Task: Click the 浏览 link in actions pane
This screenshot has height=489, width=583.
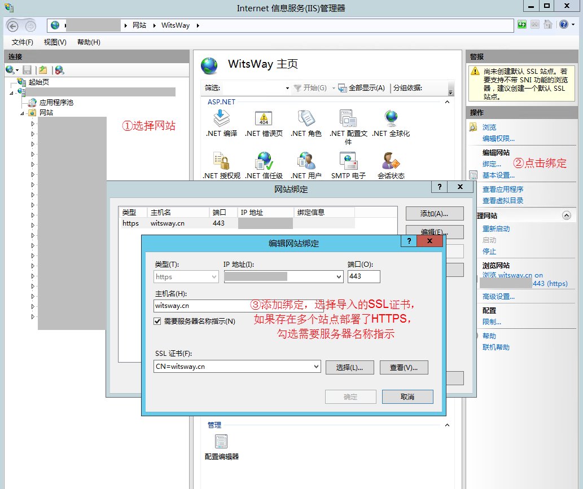Action: point(489,127)
